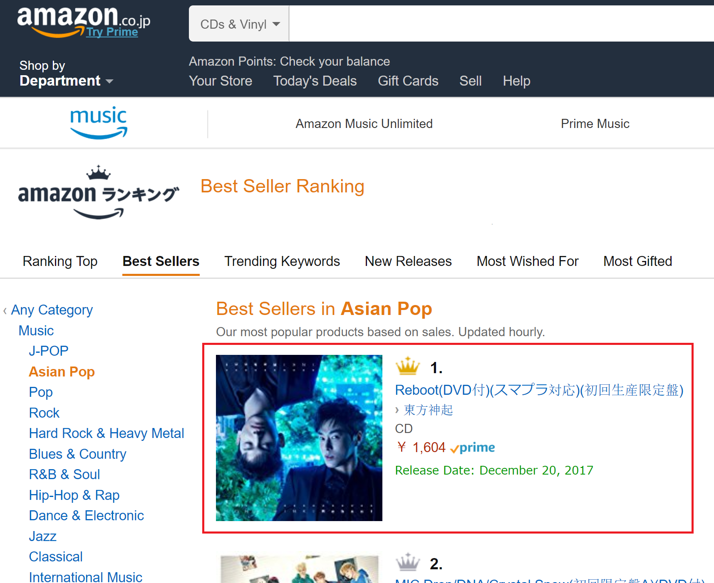Image resolution: width=714 pixels, height=583 pixels.
Task: Open the CDs & Vinyl search category dropdown
Action: pyautogui.click(x=239, y=24)
